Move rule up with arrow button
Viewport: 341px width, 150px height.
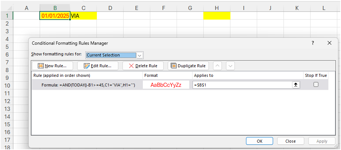coord(217,66)
